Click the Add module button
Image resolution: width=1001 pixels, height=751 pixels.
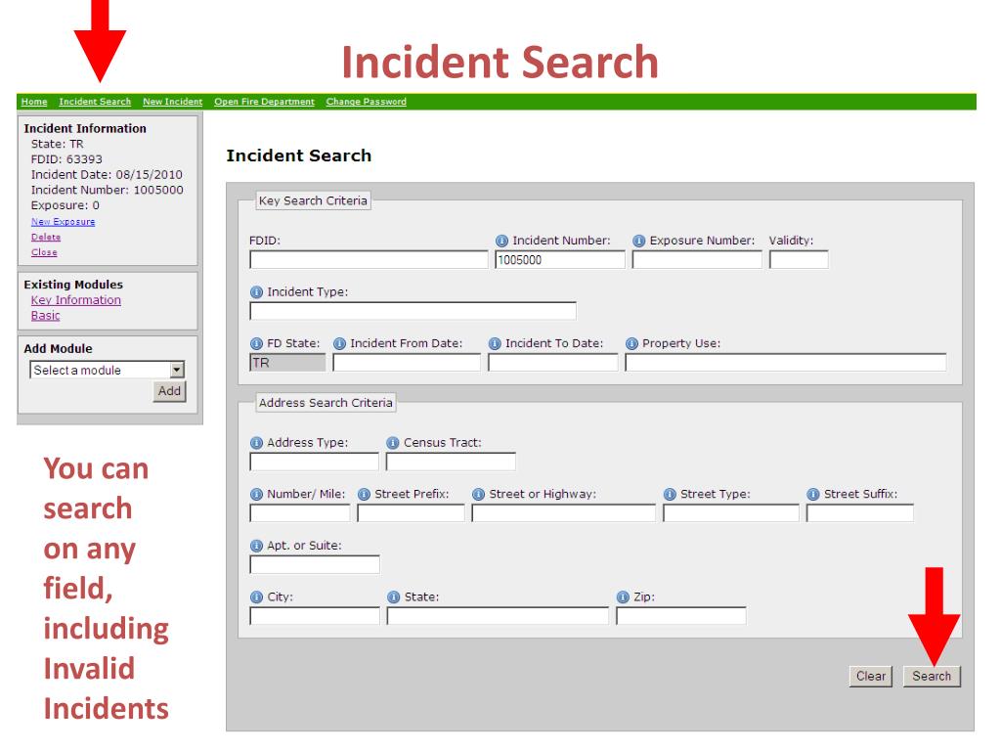(169, 391)
